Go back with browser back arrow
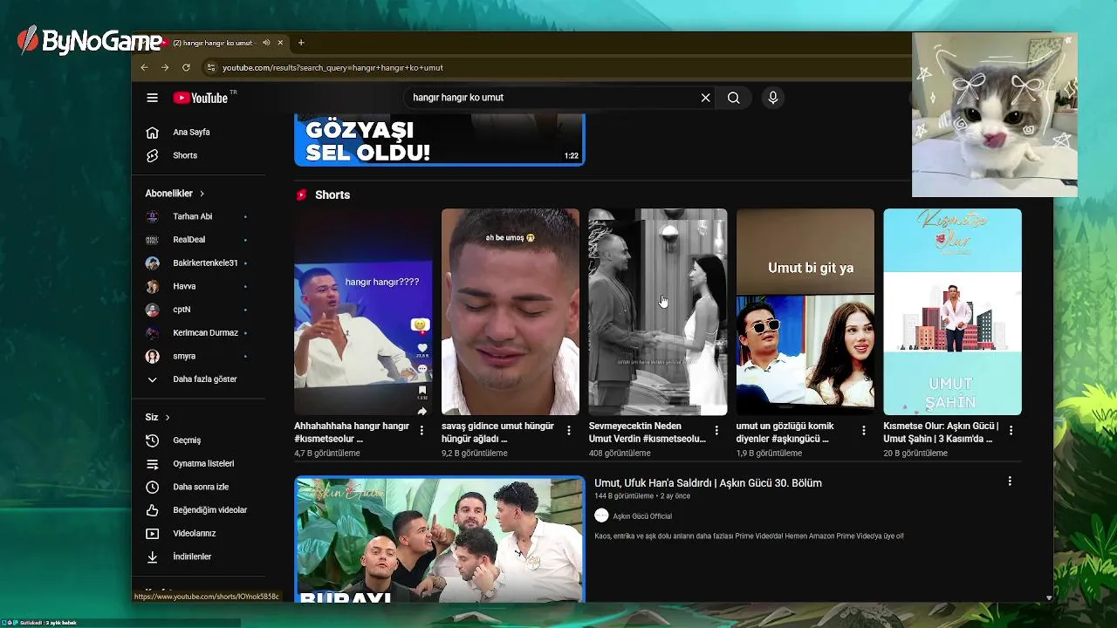This screenshot has height=628, width=1117. point(144,67)
